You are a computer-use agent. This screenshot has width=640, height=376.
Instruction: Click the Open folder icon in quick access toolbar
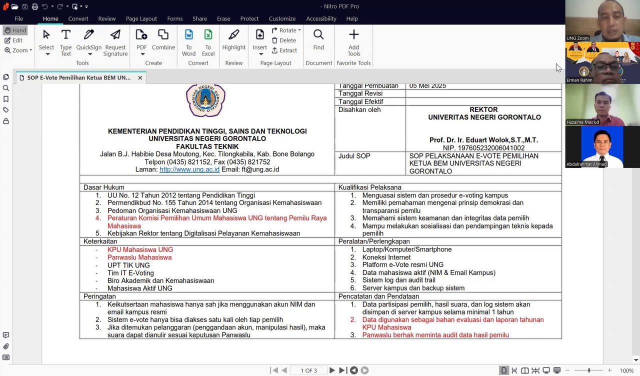click(14, 6)
